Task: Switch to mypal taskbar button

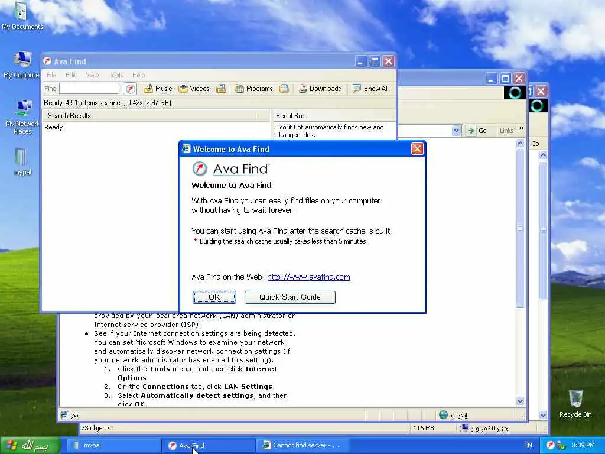Action: [114, 445]
